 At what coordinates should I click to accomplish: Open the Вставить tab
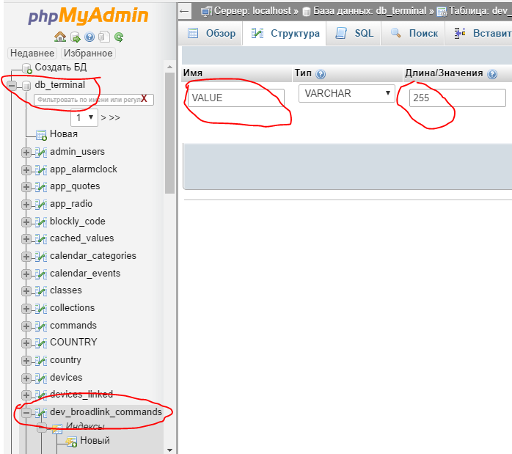click(479, 33)
